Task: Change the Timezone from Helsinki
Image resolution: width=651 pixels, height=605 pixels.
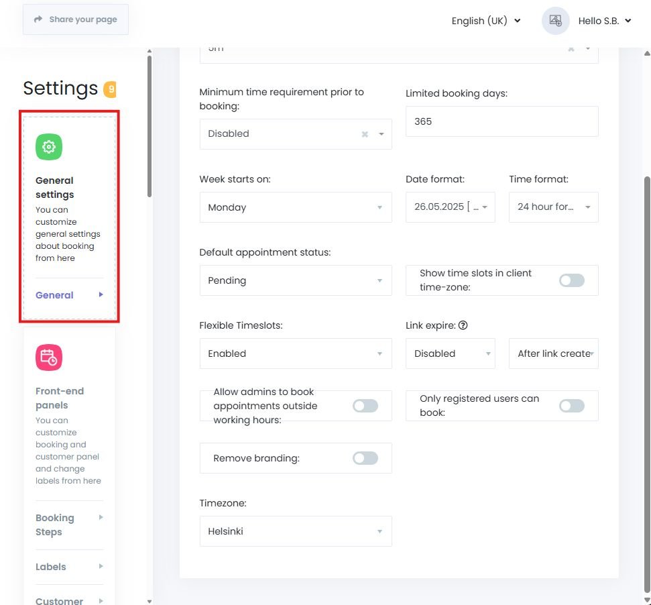Action: (295, 531)
